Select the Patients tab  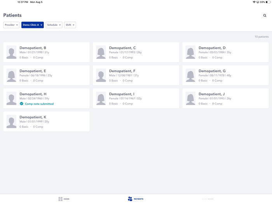136,199
